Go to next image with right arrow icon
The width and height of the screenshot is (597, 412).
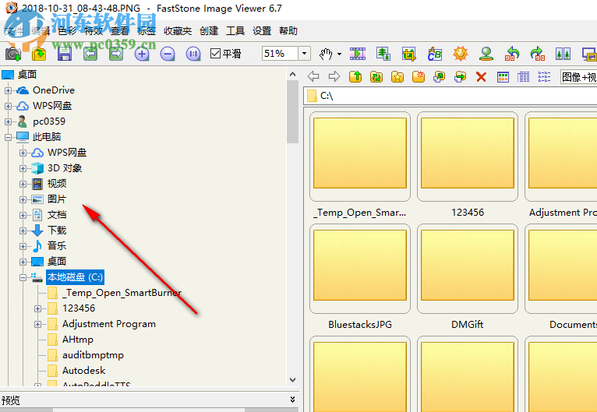[x=116, y=54]
